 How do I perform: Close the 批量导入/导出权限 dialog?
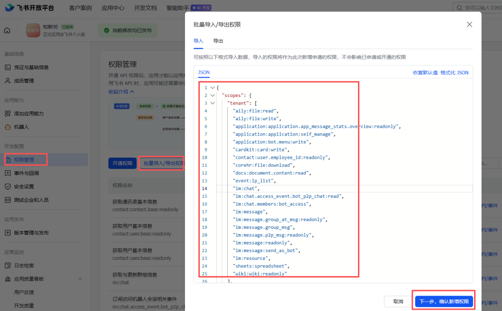469,24
